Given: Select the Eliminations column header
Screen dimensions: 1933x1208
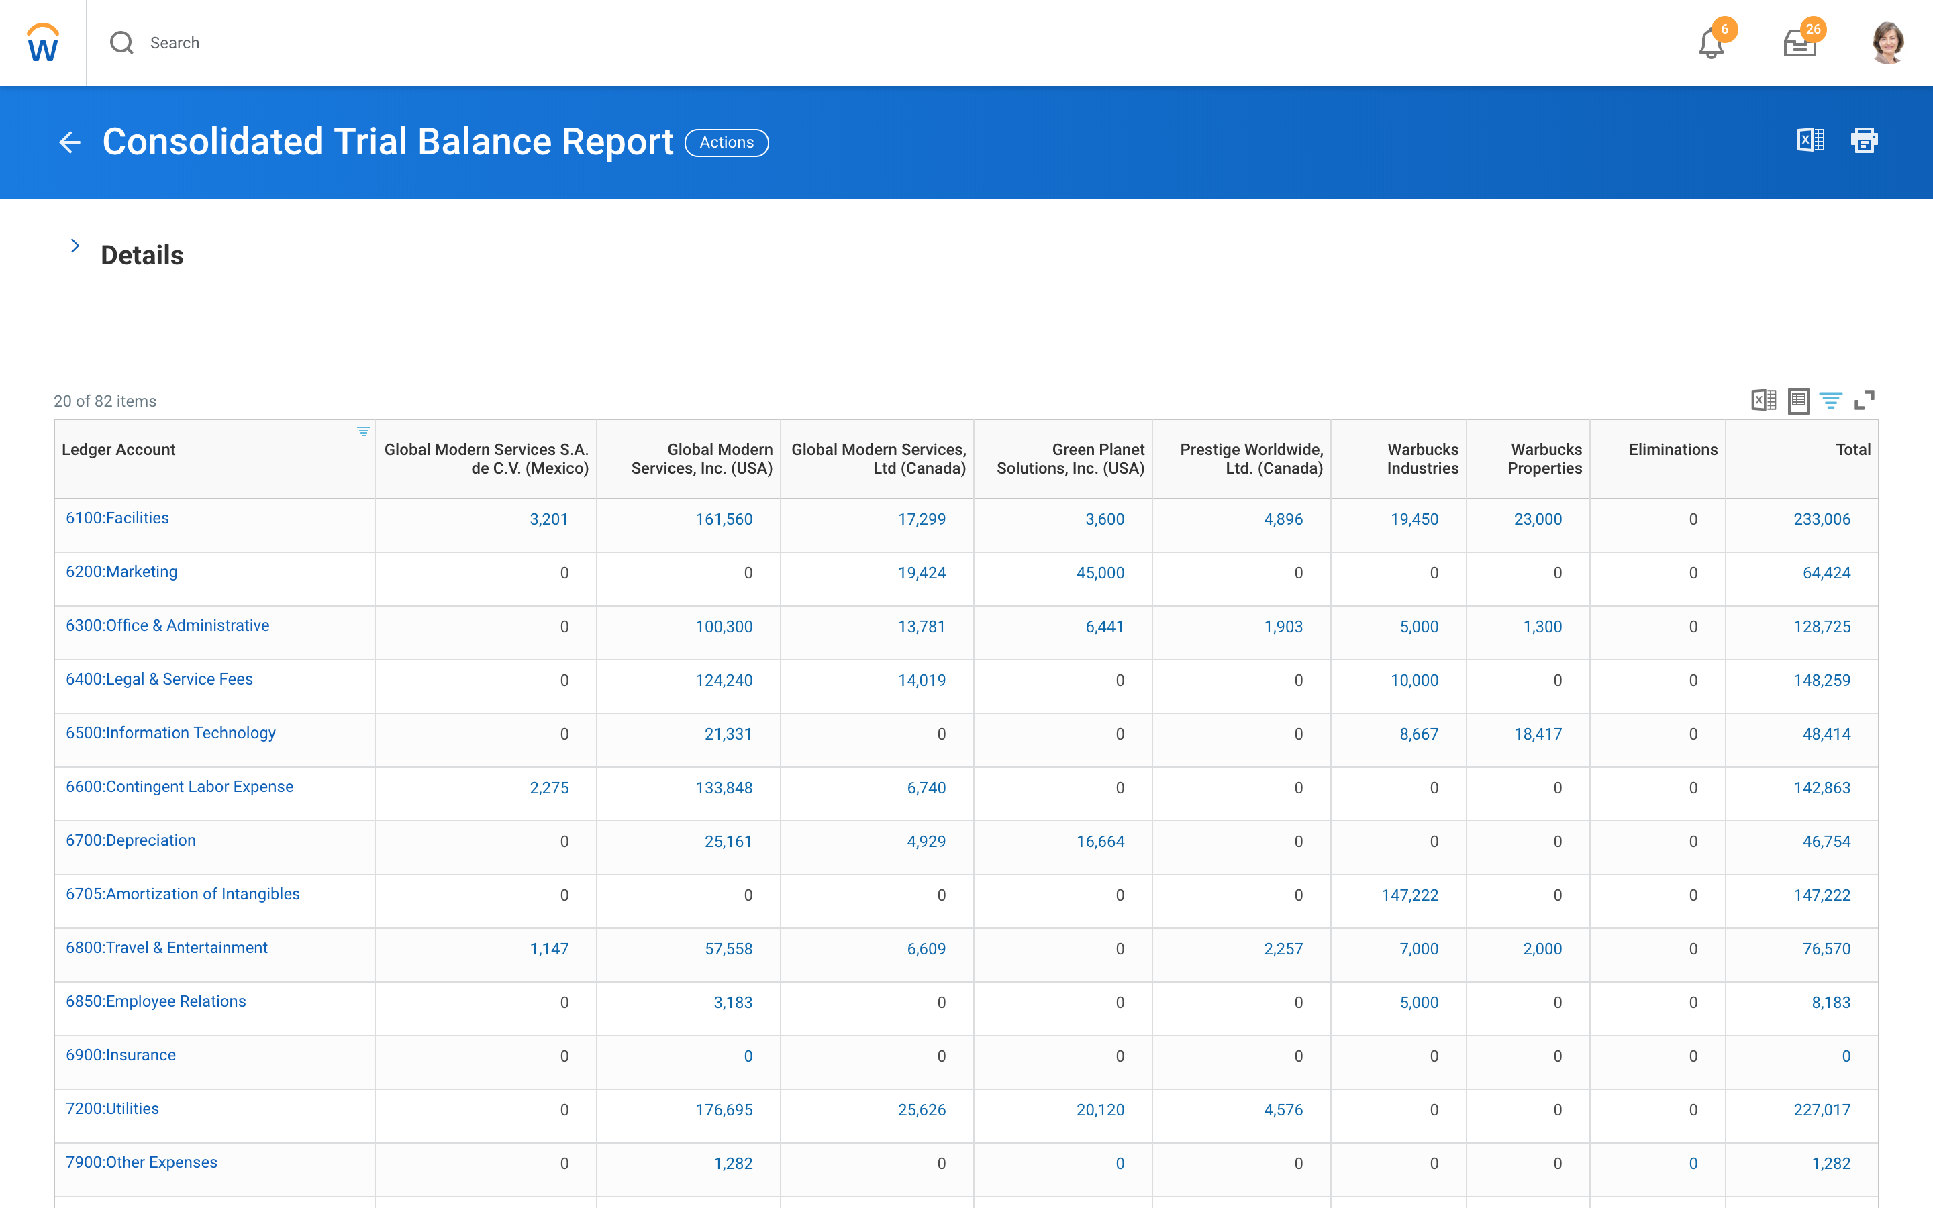Looking at the screenshot, I should (1673, 450).
